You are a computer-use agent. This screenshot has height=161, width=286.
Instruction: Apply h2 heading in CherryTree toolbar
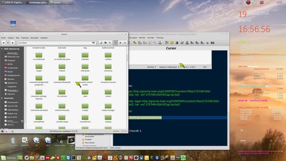198,43
